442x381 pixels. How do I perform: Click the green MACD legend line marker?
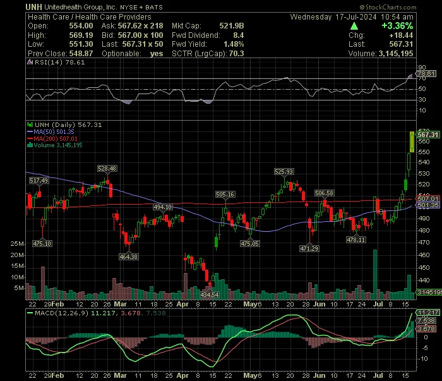point(30,313)
